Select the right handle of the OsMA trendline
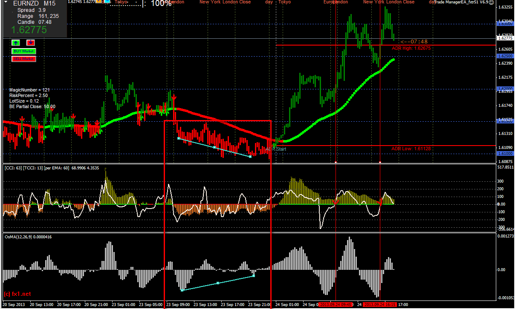 pyautogui.click(x=254, y=276)
